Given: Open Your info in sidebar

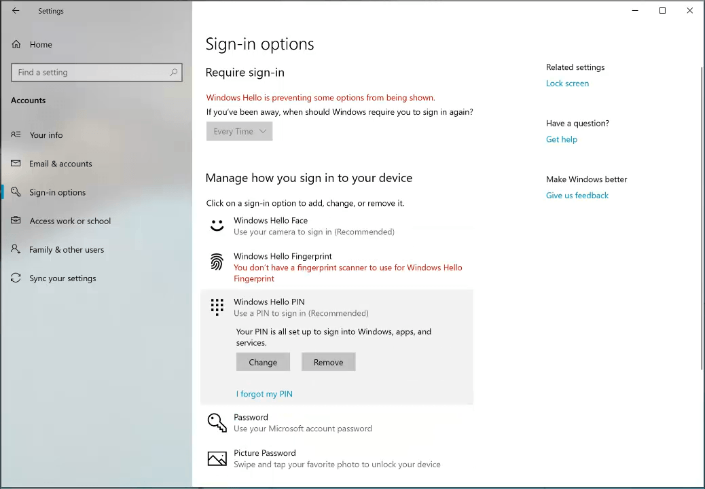Looking at the screenshot, I should [46, 135].
